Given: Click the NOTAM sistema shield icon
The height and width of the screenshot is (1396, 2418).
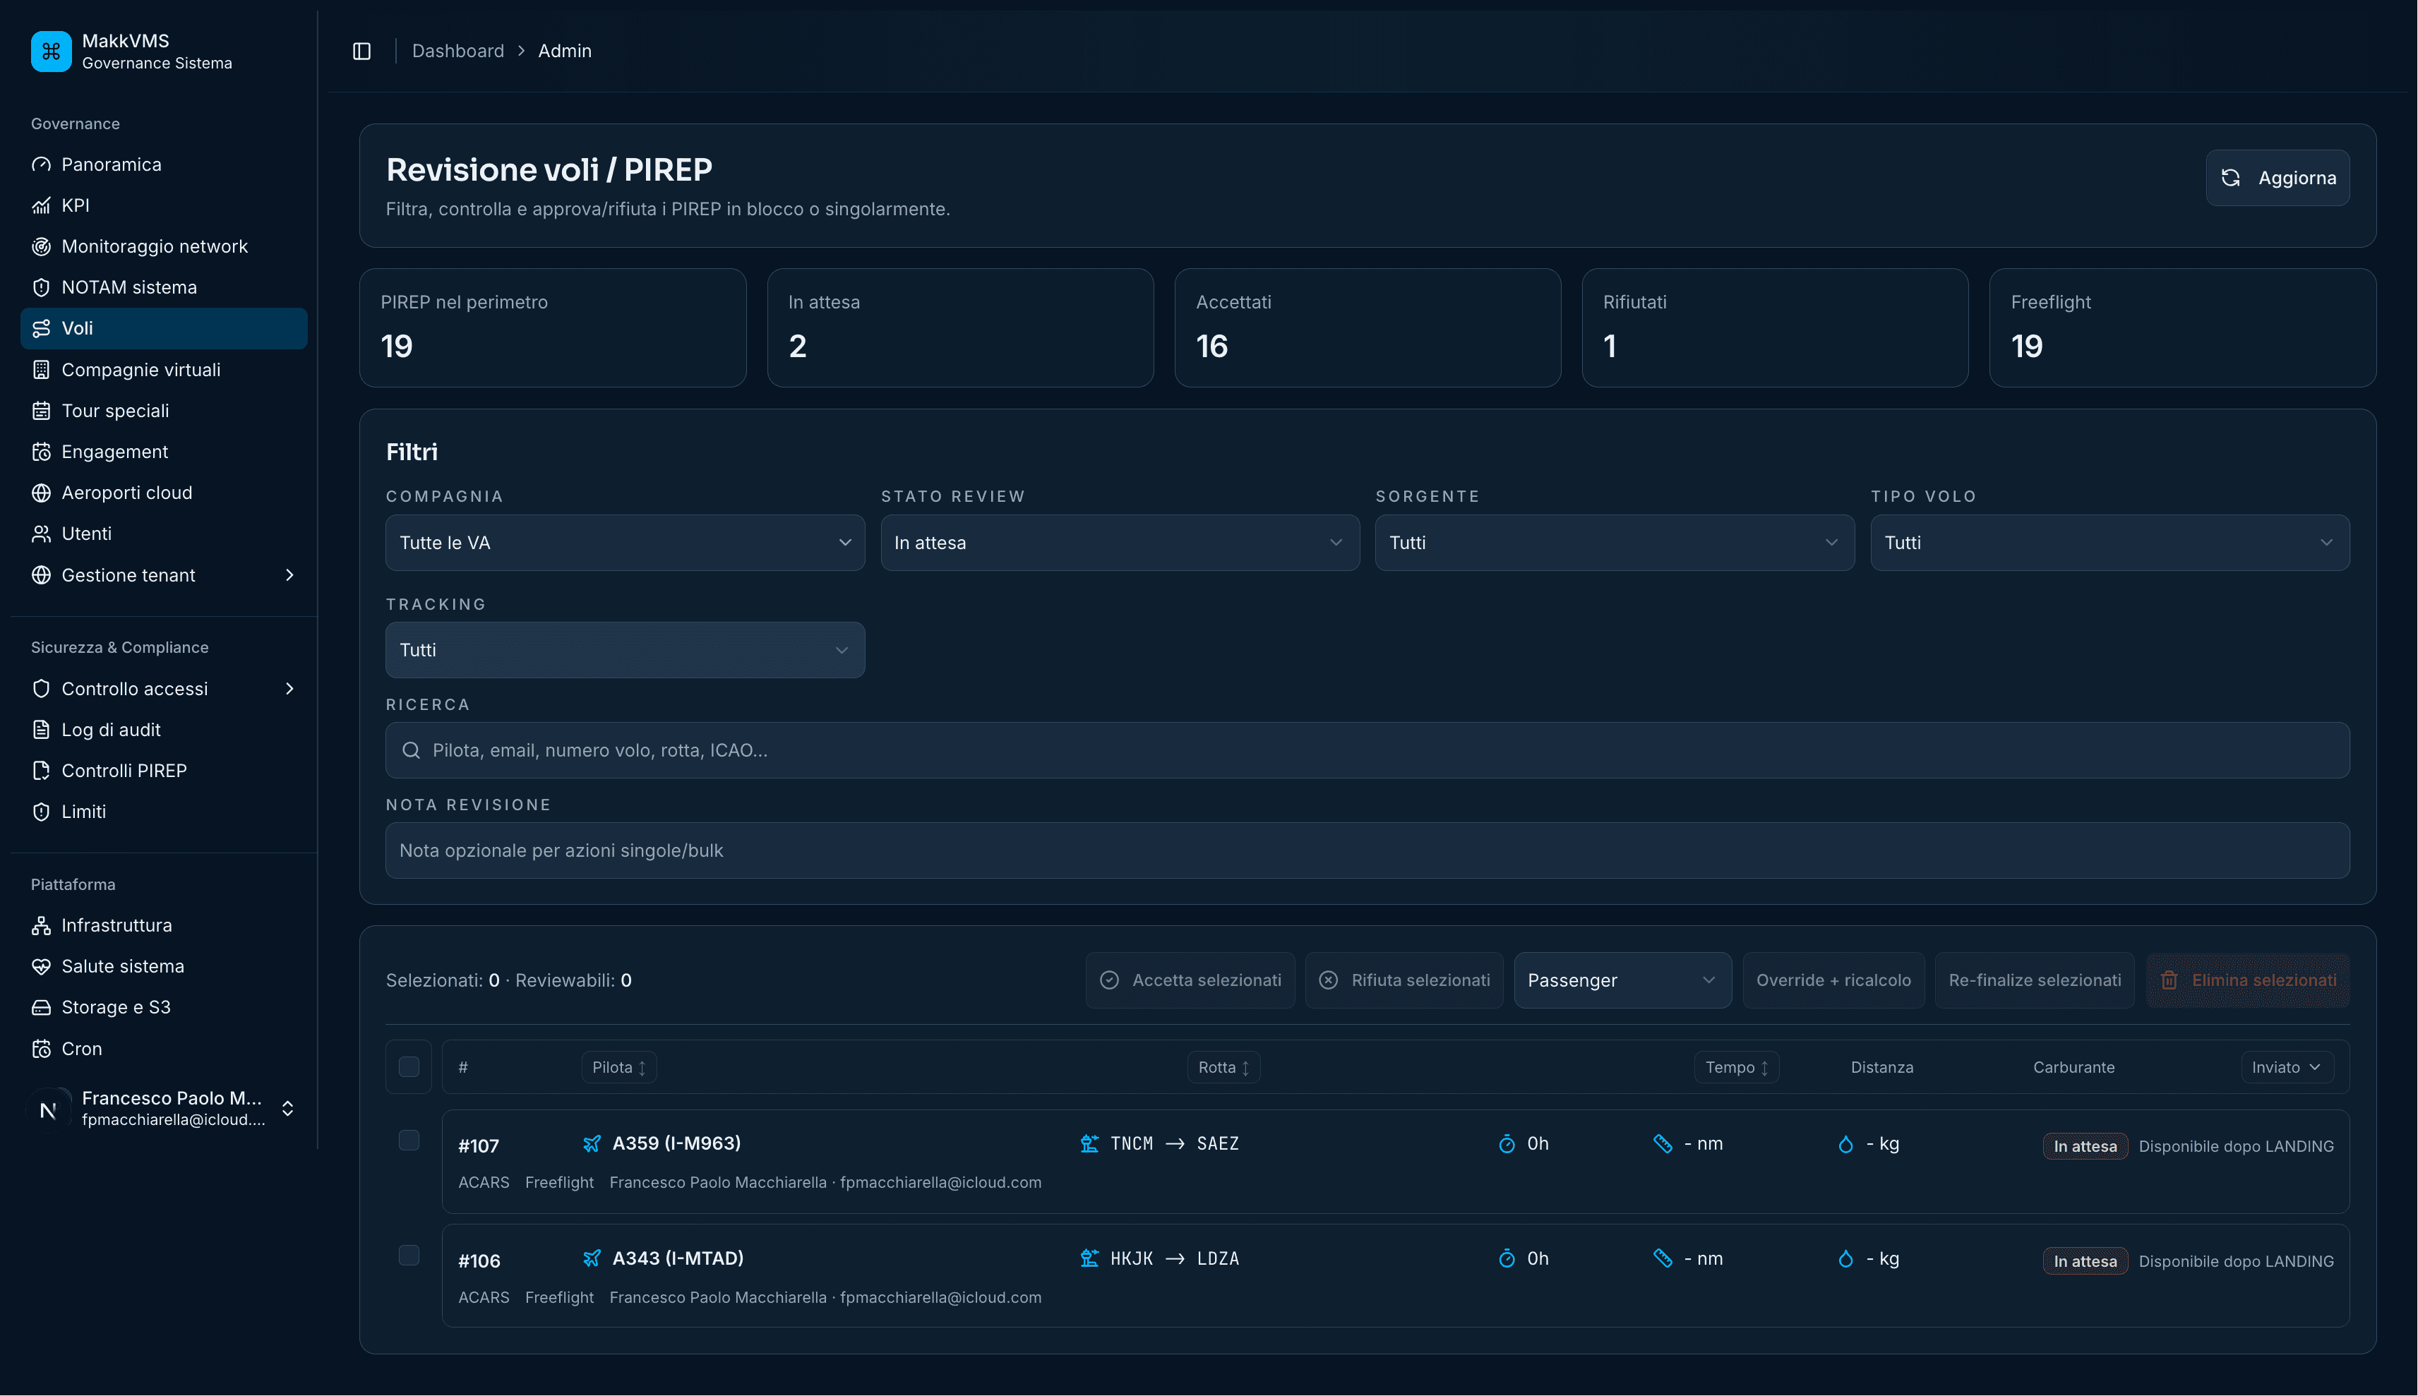Looking at the screenshot, I should point(41,288).
